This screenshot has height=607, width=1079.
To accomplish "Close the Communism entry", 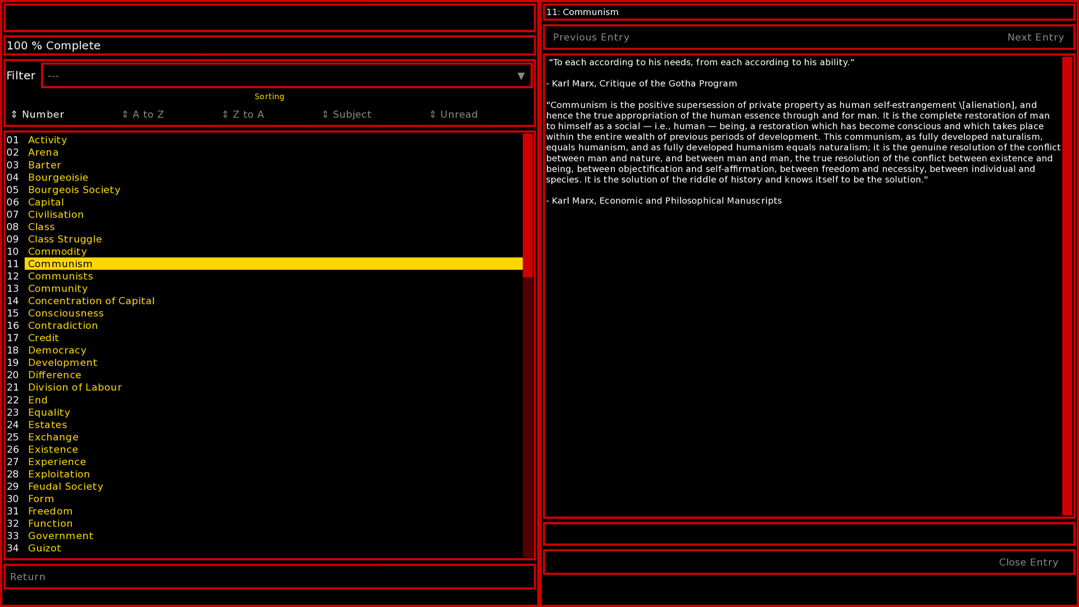I will 1028,562.
